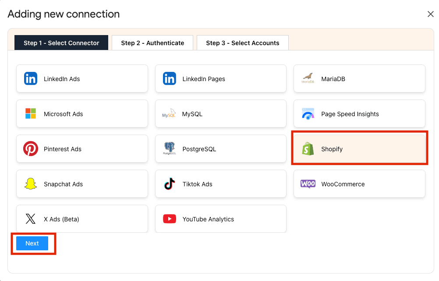Pick the Microsoft Ads label
The height and width of the screenshot is (281, 439).
tap(63, 114)
